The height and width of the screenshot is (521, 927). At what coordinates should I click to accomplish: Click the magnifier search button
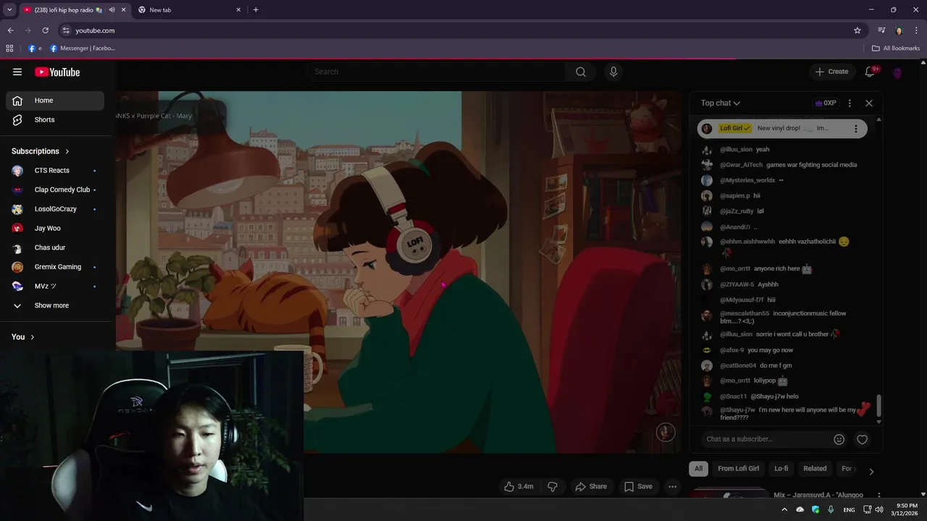click(581, 72)
